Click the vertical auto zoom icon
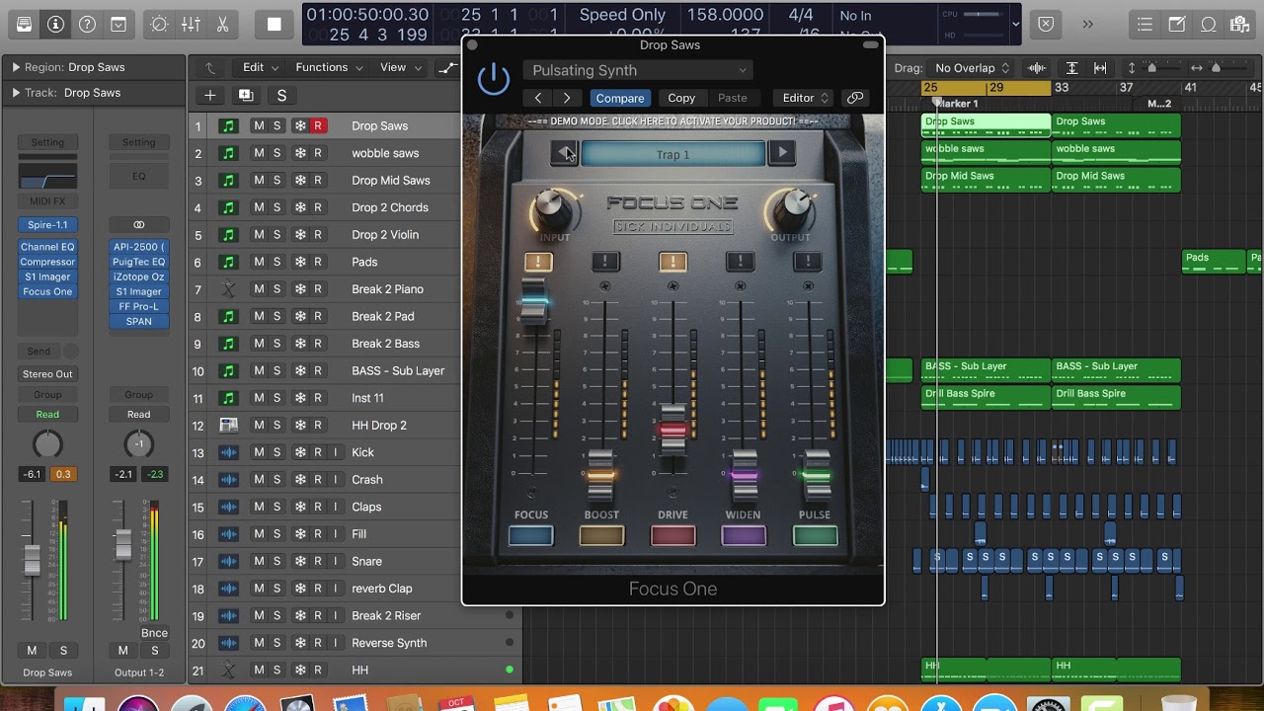 (1071, 68)
